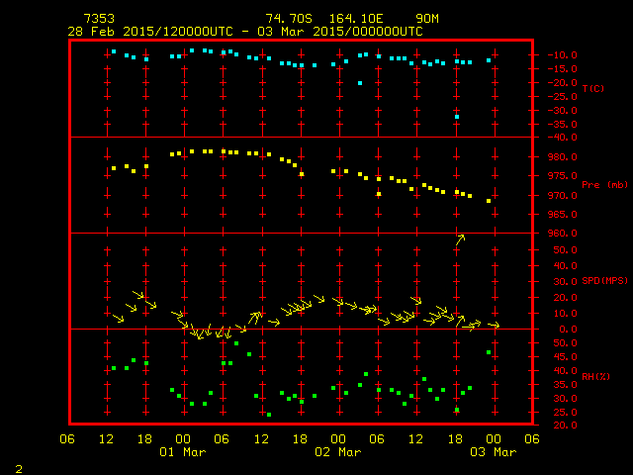Viewport: 633px width, 475px height.
Task: Click the last yellow pressure point near 969
Action: 489,201
